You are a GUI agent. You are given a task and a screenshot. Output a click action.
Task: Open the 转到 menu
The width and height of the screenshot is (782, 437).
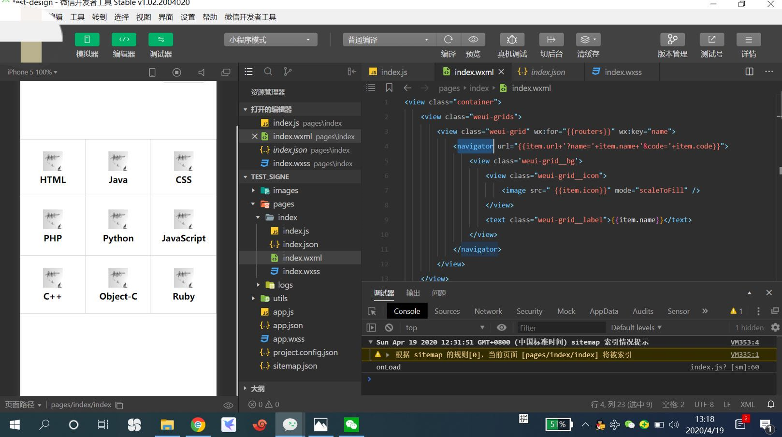[x=99, y=17]
